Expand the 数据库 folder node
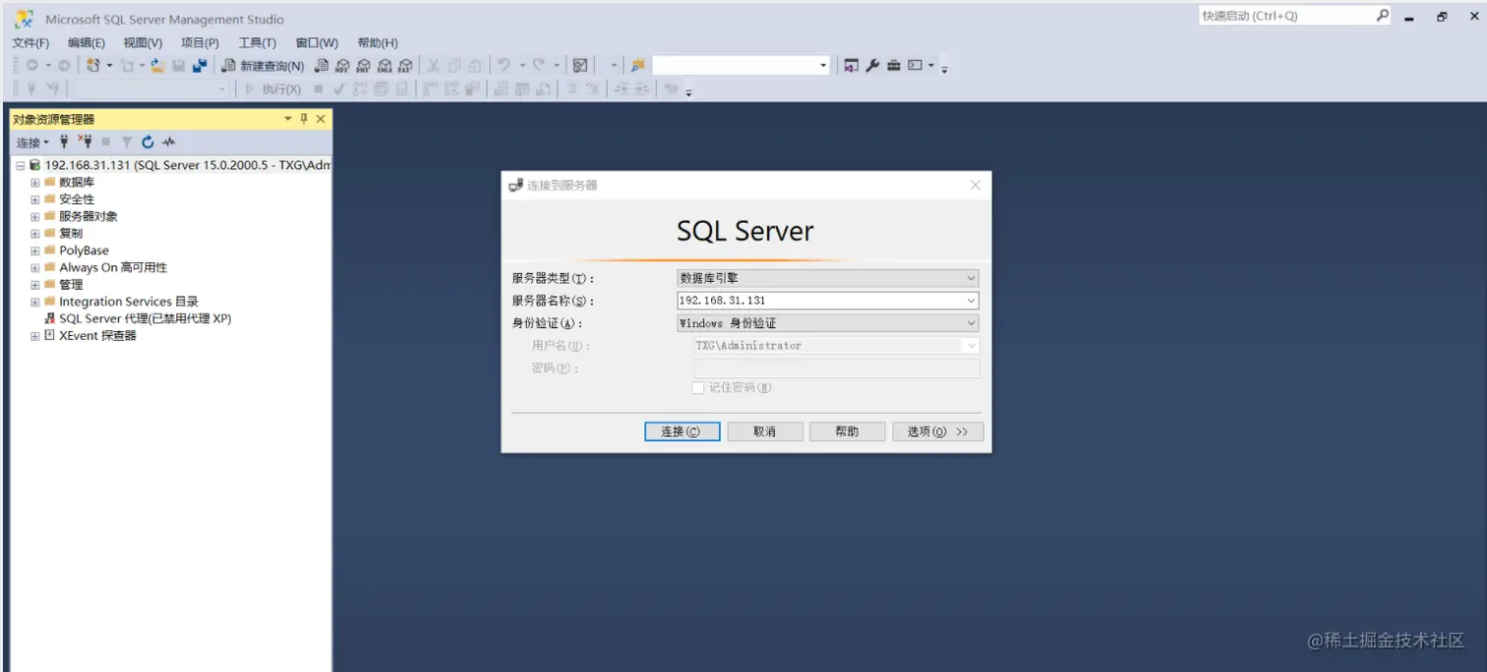The height and width of the screenshot is (672, 1487). [35, 182]
